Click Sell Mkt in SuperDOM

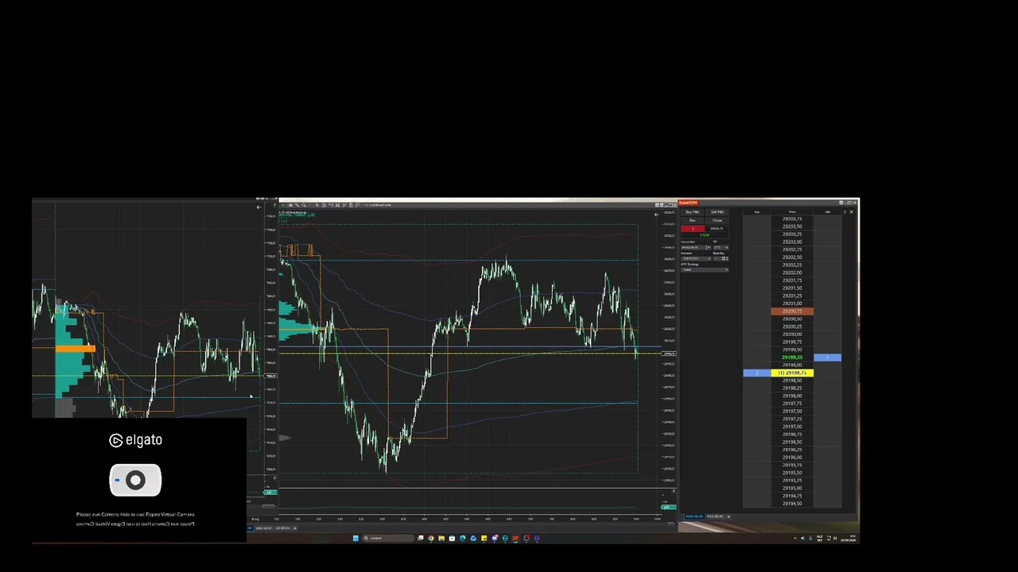tap(717, 212)
